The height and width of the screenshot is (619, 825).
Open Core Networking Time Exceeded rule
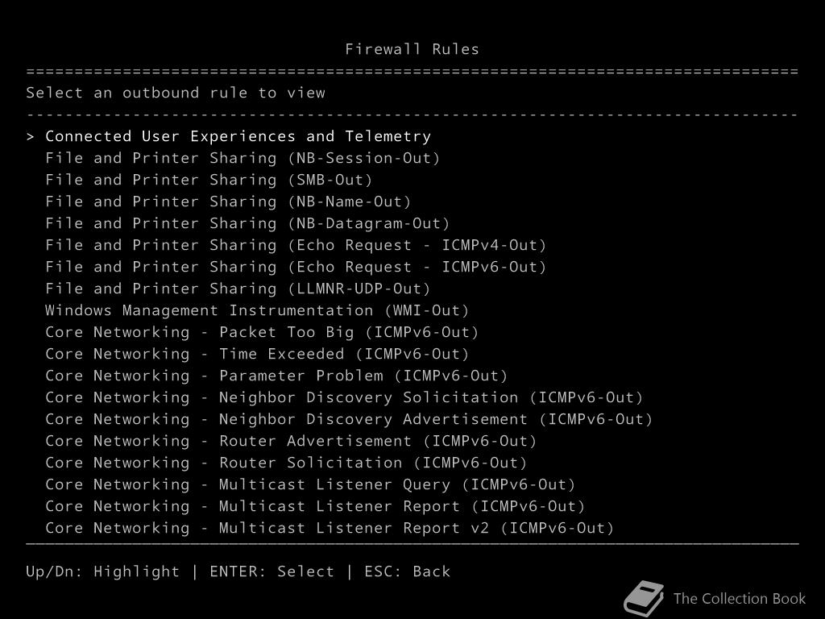pos(257,354)
